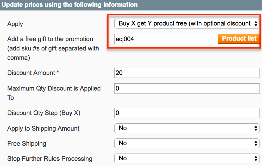Click the Discount Qty Step (Buy X) label
Viewport: 262px width, 166px height.
click(44, 113)
